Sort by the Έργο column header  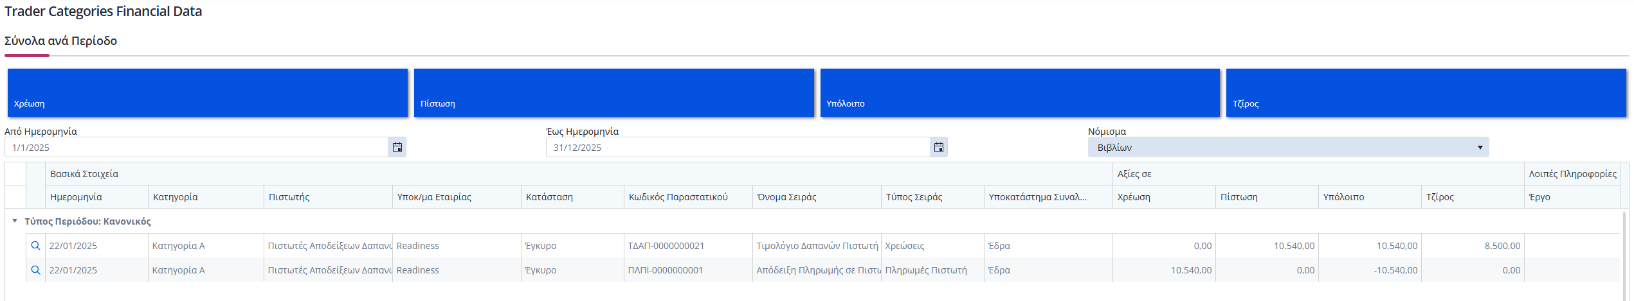[x=1572, y=197]
